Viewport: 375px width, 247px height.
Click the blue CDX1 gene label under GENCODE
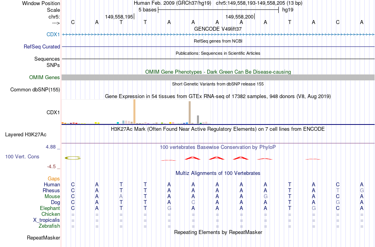coord(53,34)
